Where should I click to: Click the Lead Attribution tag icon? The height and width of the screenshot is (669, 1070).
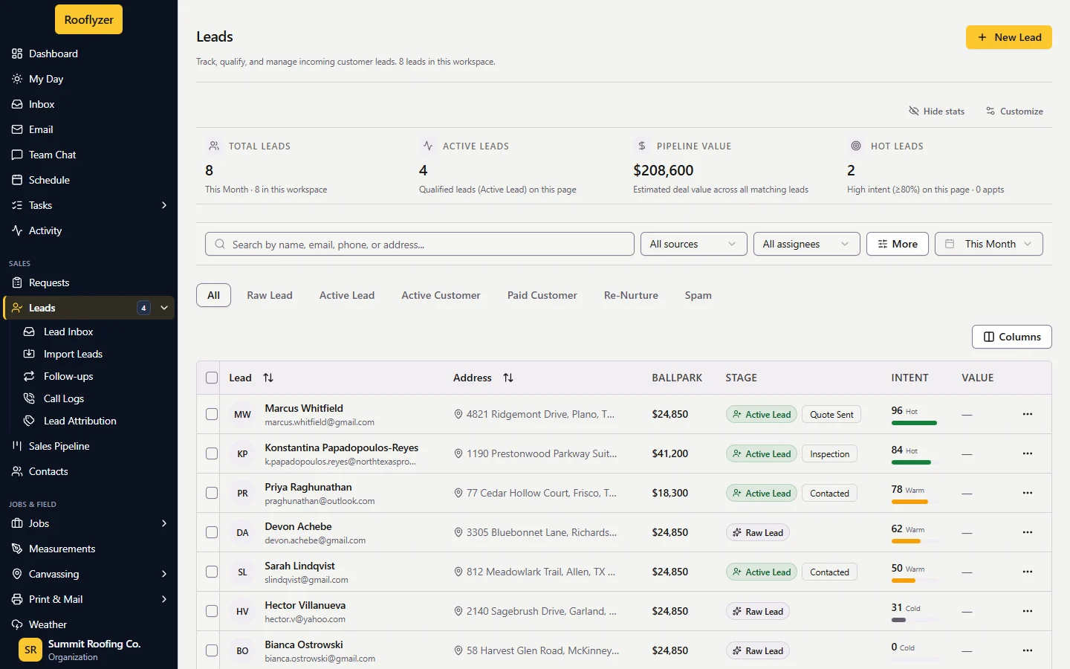29,421
